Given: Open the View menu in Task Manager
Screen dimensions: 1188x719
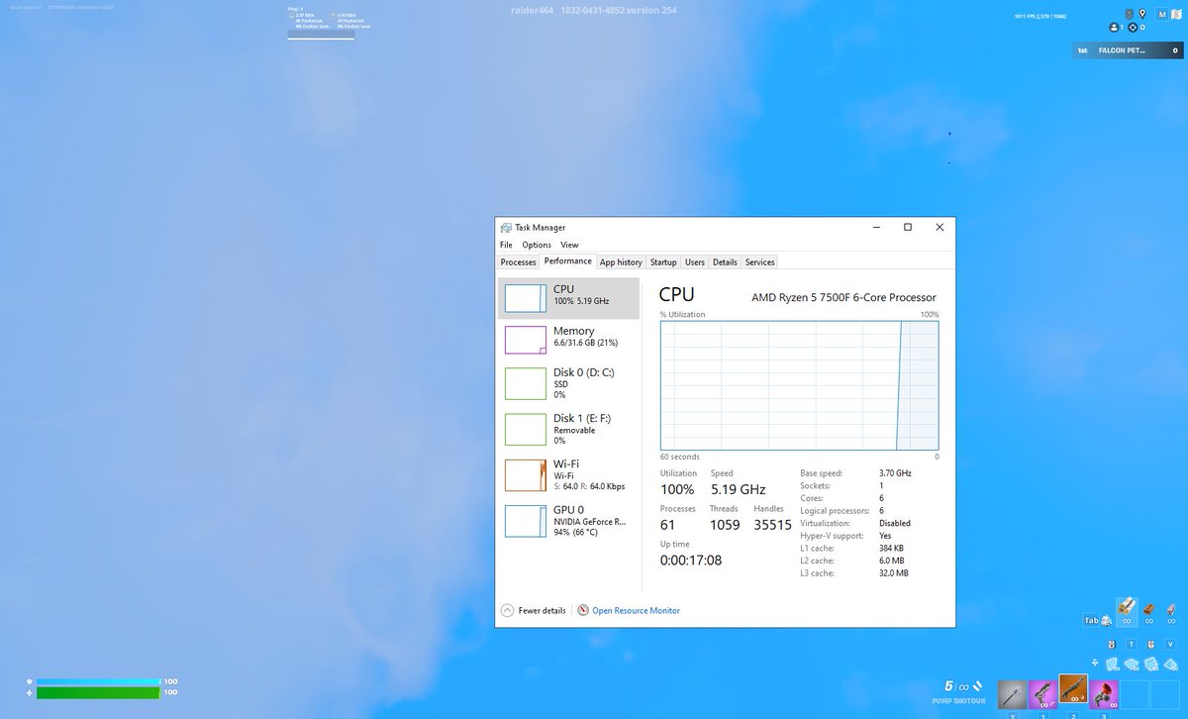Looking at the screenshot, I should (x=569, y=245).
